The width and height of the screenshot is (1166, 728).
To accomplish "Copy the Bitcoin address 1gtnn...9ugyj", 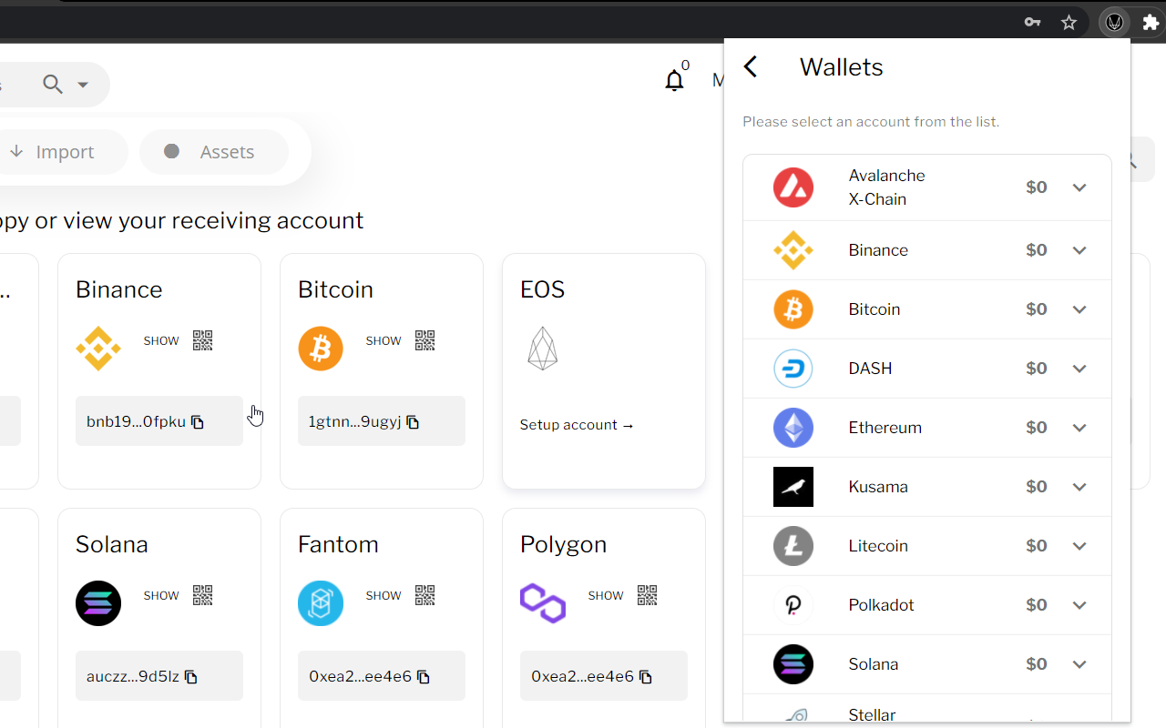I will pos(413,422).
